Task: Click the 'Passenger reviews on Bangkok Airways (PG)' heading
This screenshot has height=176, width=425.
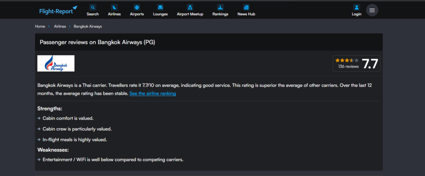Action: click(97, 42)
